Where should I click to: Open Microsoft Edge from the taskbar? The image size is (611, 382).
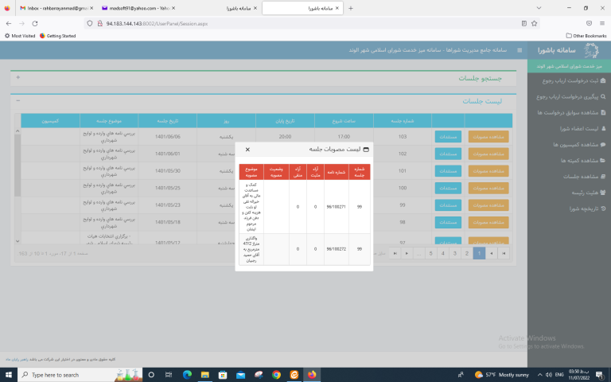pyautogui.click(x=189, y=374)
